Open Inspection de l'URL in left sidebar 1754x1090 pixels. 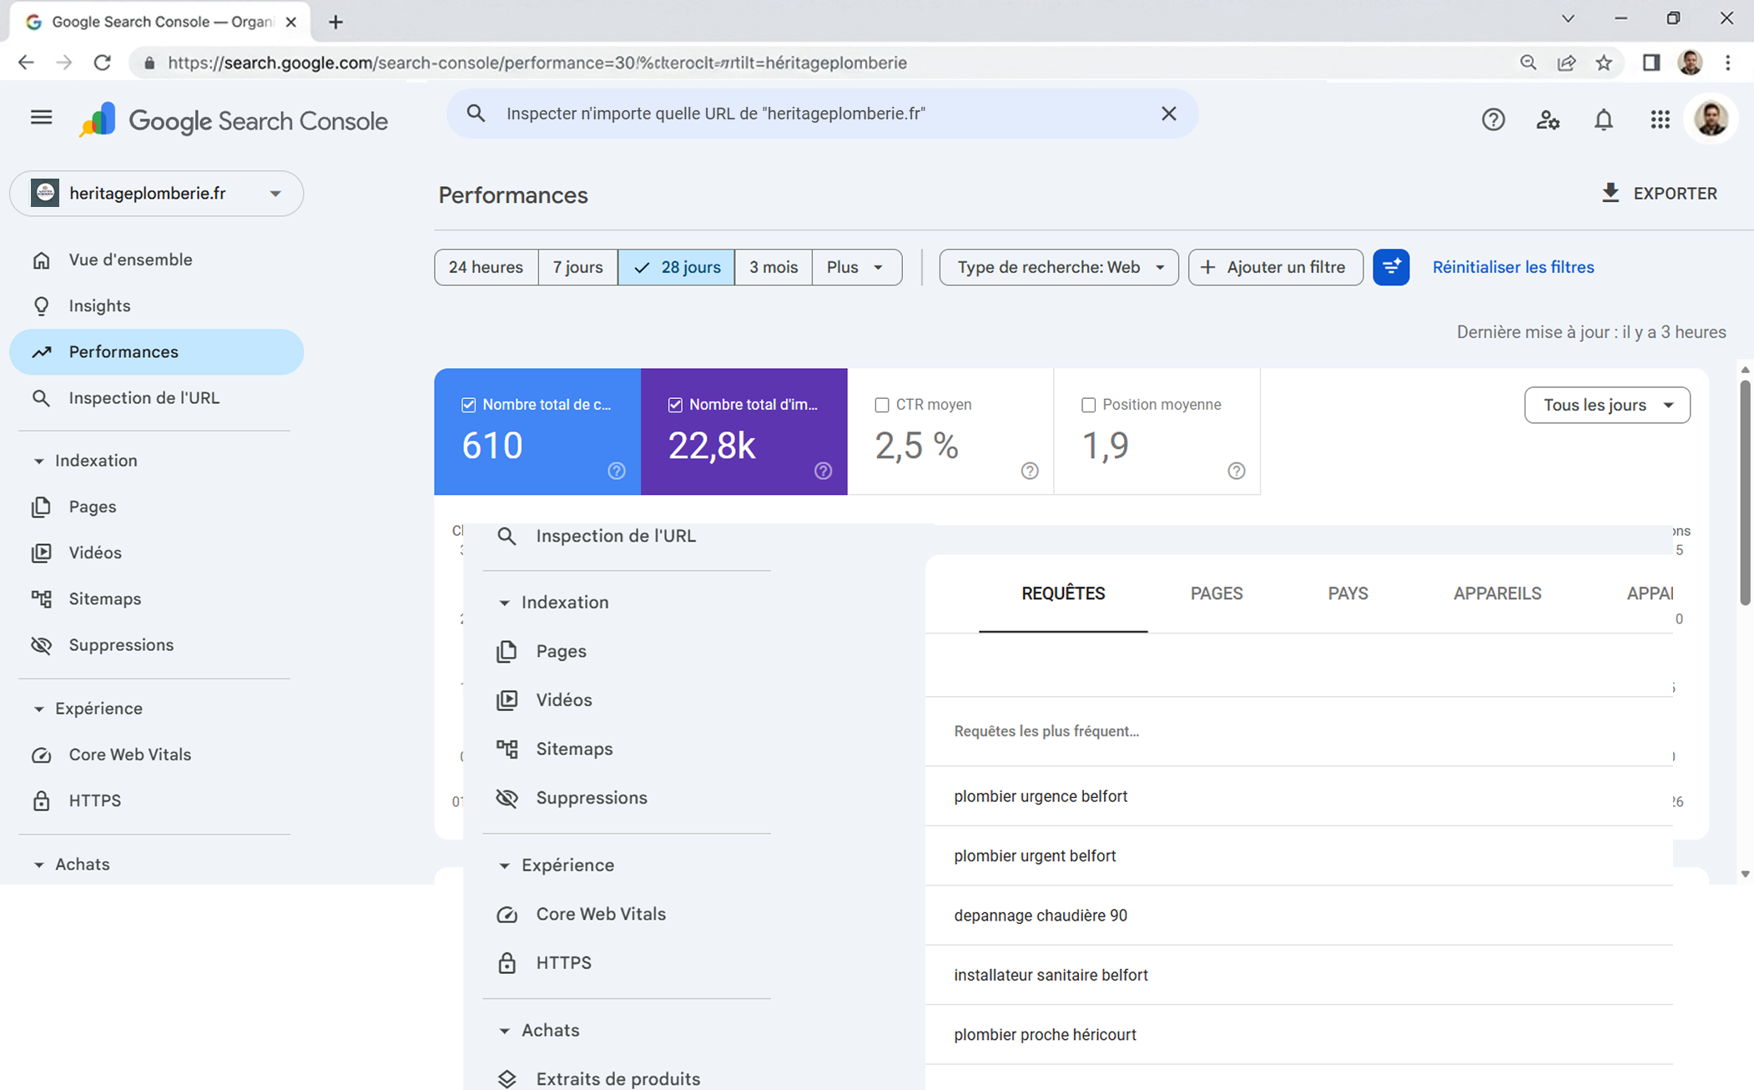coord(156,397)
